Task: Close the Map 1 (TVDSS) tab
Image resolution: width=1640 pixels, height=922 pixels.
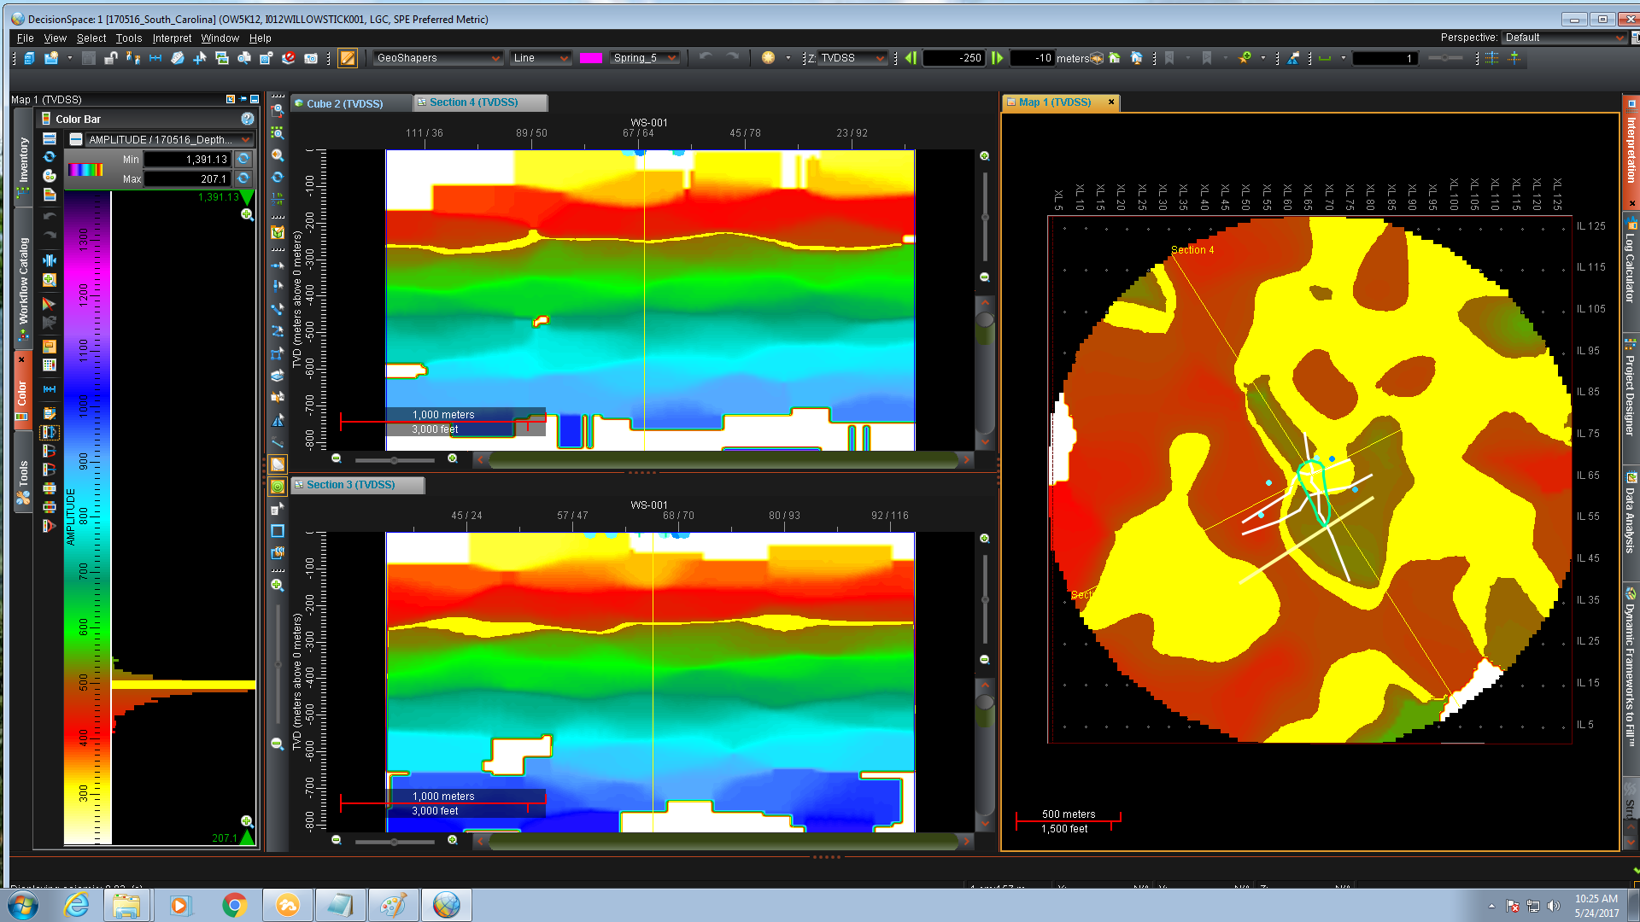Action: pyautogui.click(x=1111, y=102)
